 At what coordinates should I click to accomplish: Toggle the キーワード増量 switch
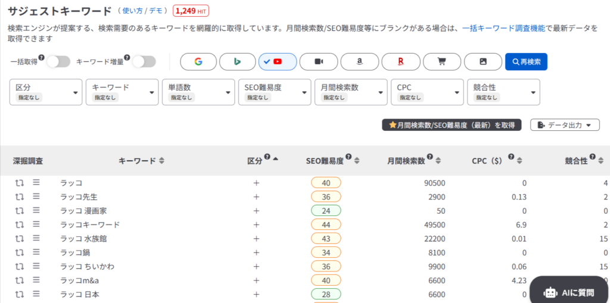click(144, 61)
